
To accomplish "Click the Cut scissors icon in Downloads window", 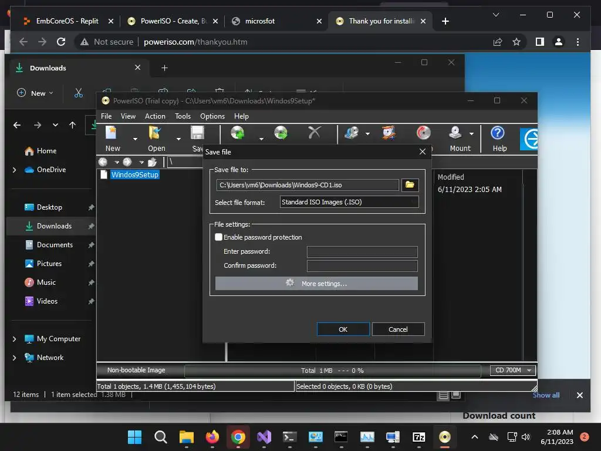I will click(x=79, y=93).
